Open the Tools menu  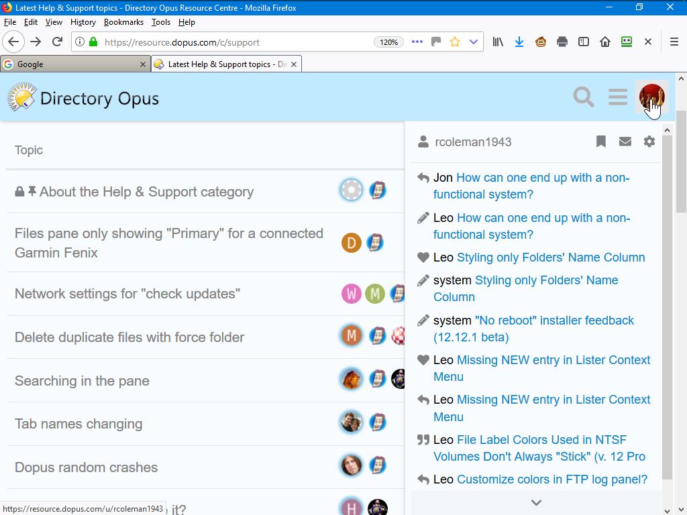coord(161,22)
